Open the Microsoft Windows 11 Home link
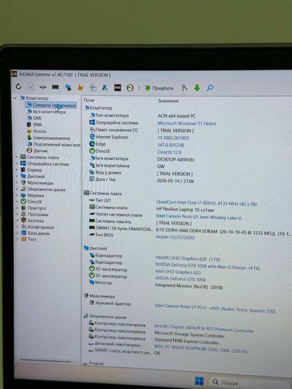 (187, 123)
